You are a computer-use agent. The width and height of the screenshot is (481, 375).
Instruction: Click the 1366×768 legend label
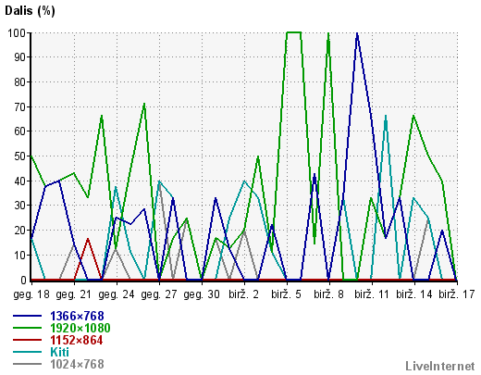(77, 316)
